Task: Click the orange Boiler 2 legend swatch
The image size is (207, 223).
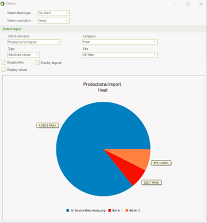Action: point(127,210)
